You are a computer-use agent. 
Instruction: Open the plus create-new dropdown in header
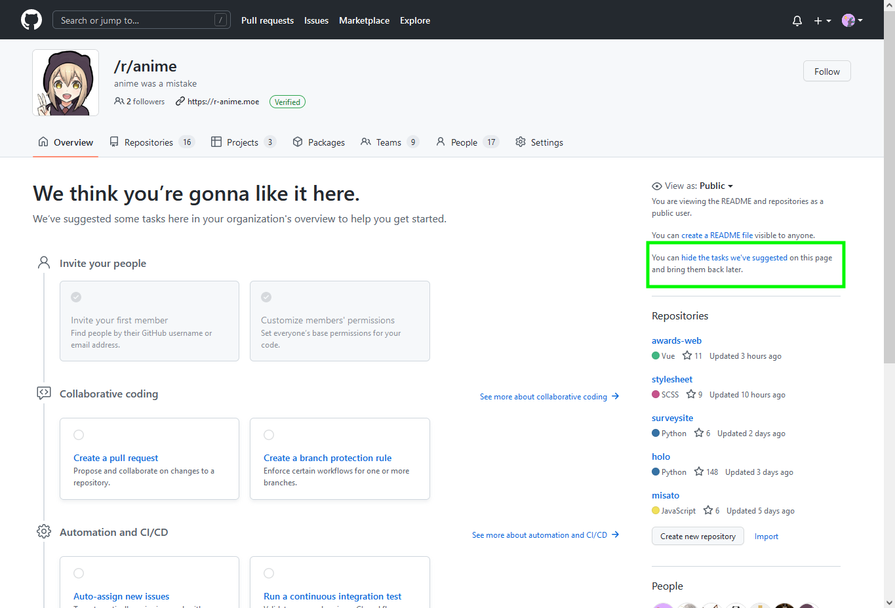(822, 20)
